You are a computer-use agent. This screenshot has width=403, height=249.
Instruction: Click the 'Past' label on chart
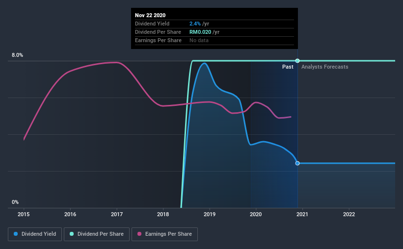click(x=288, y=67)
